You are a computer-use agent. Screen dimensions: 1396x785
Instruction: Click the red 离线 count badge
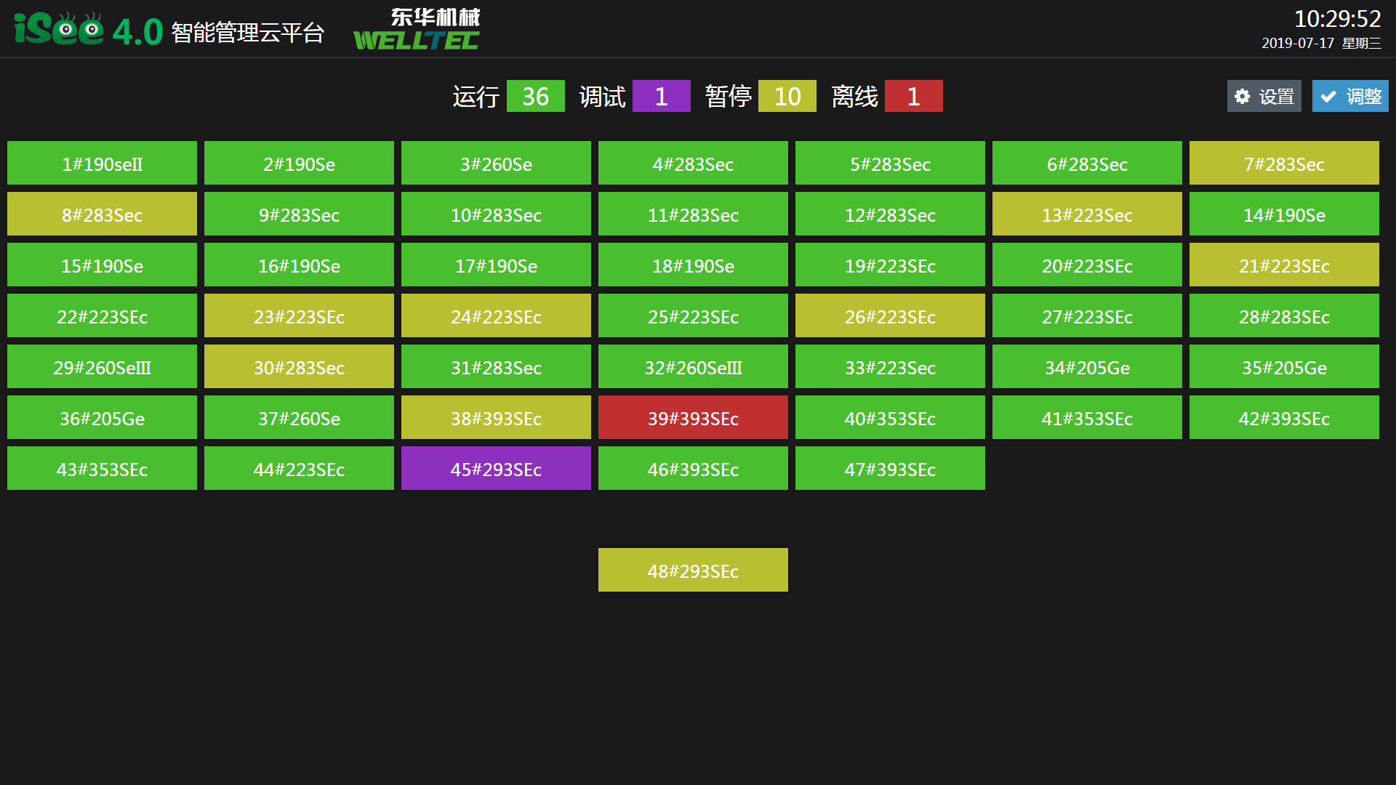(913, 97)
